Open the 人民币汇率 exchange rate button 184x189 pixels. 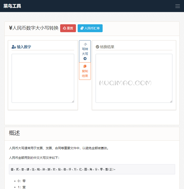[90, 28]
